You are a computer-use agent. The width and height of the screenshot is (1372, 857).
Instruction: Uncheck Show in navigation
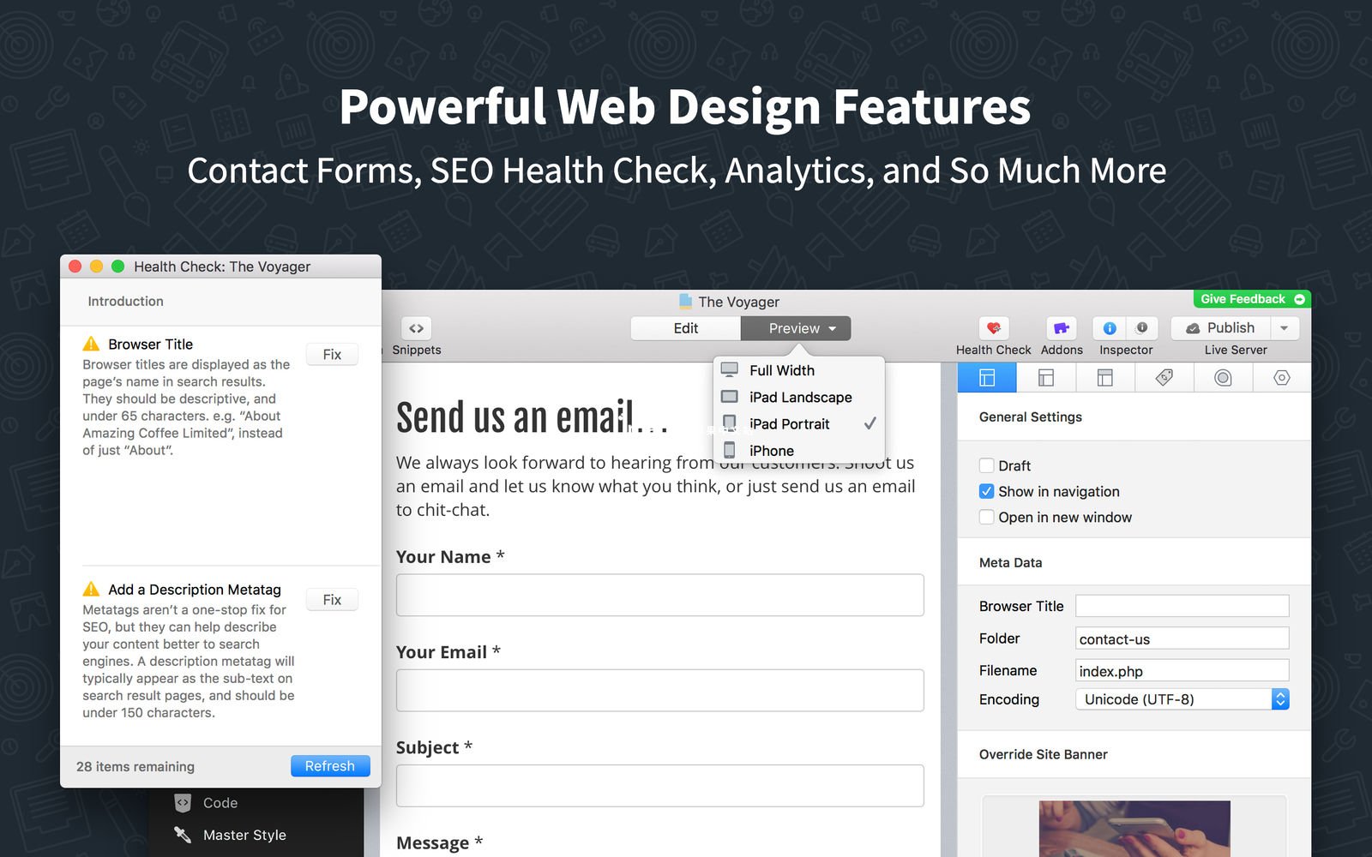coord(987,491)
